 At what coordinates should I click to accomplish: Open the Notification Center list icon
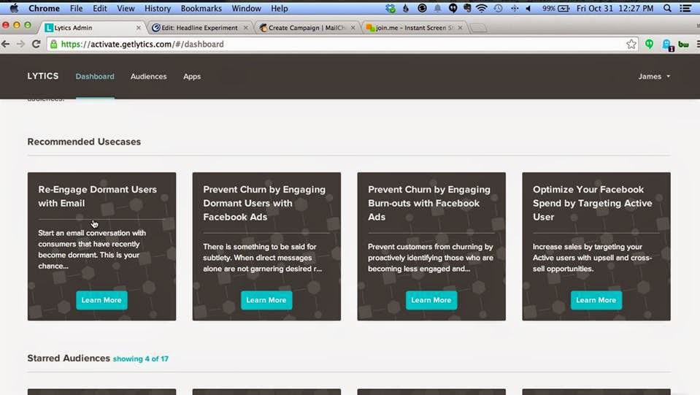685,8
